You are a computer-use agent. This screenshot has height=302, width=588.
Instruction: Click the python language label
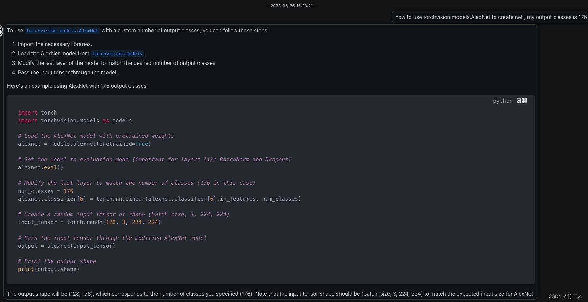[x=502, y=101]
